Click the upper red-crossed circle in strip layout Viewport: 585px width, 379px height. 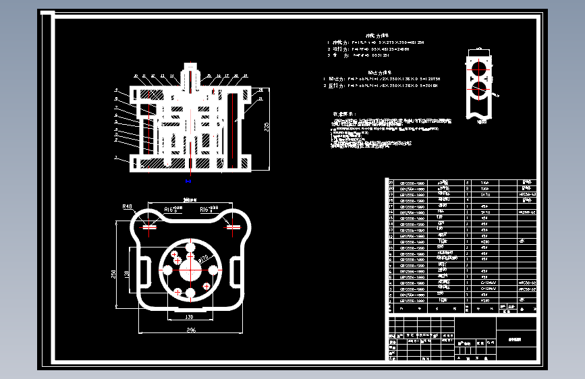478,69
